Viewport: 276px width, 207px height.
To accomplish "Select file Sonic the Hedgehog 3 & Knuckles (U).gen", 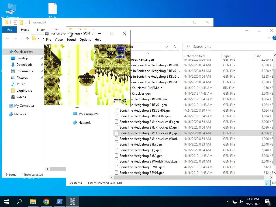I will click(149, 133).
